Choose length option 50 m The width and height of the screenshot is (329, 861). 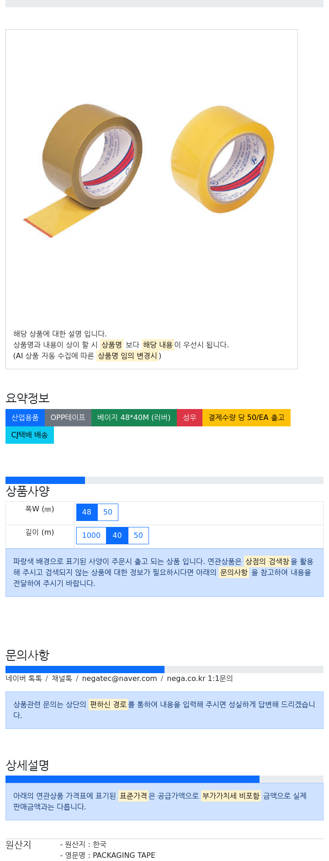[138, 536]
